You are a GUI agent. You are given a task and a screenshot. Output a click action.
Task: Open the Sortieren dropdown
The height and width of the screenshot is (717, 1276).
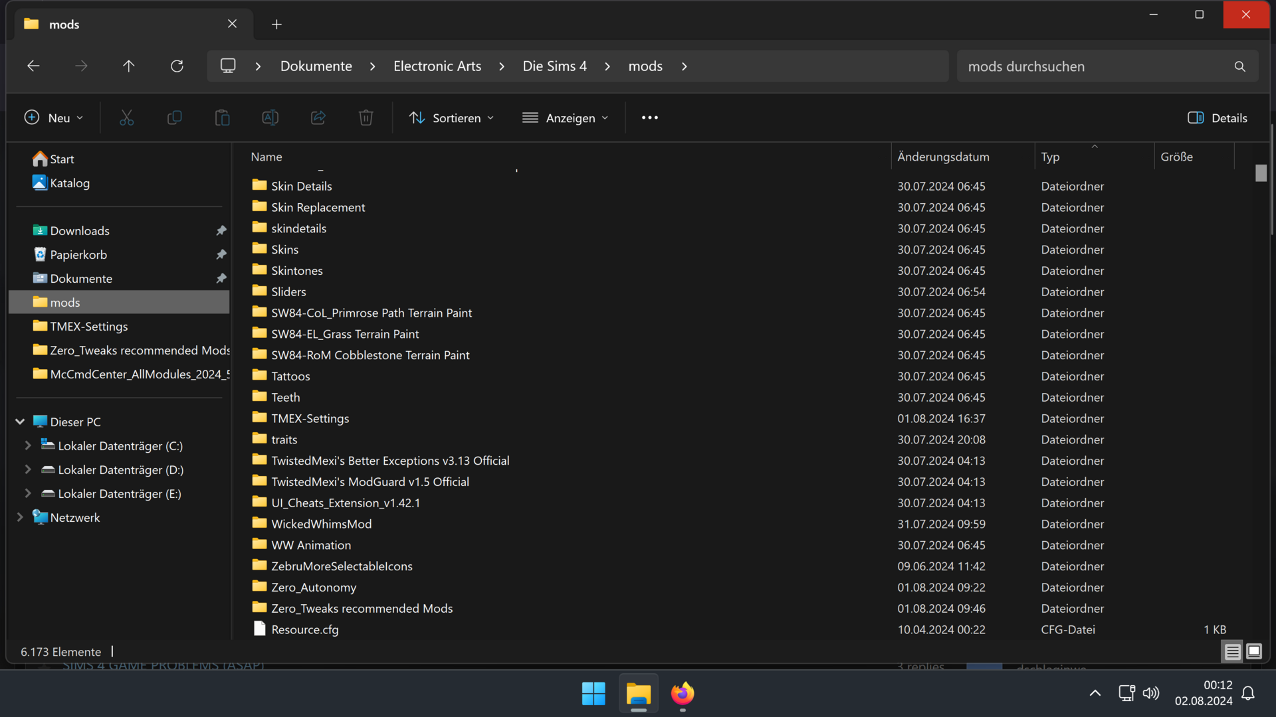[452, 118]
